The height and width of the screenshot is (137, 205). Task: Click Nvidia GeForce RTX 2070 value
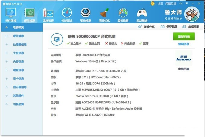[102, 96]
